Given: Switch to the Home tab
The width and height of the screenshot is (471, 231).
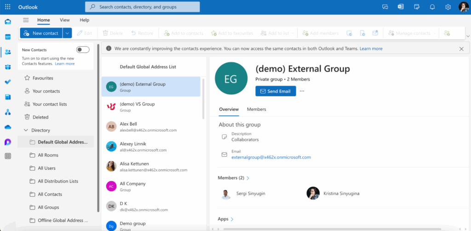Looking at the screenshot, I should coord(44,20).
